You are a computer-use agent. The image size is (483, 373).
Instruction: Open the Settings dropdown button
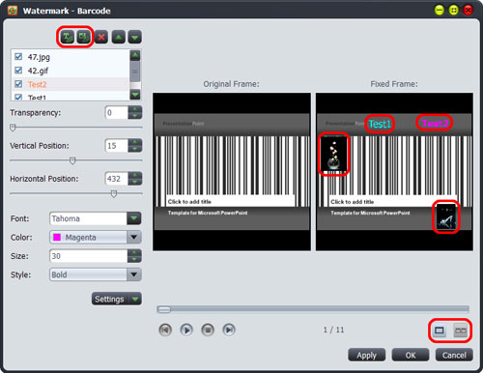(x=117, y=299)
